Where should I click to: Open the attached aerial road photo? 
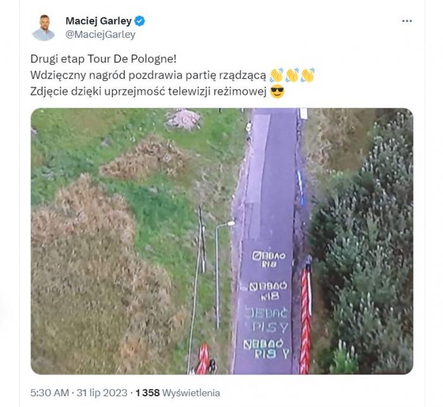pyautogui.click(x=221, y=241)
